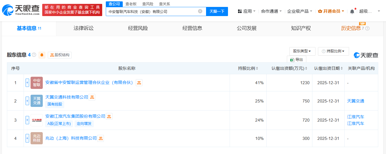Sort by 认缴出资额 column header arrows

click(306, 68)
